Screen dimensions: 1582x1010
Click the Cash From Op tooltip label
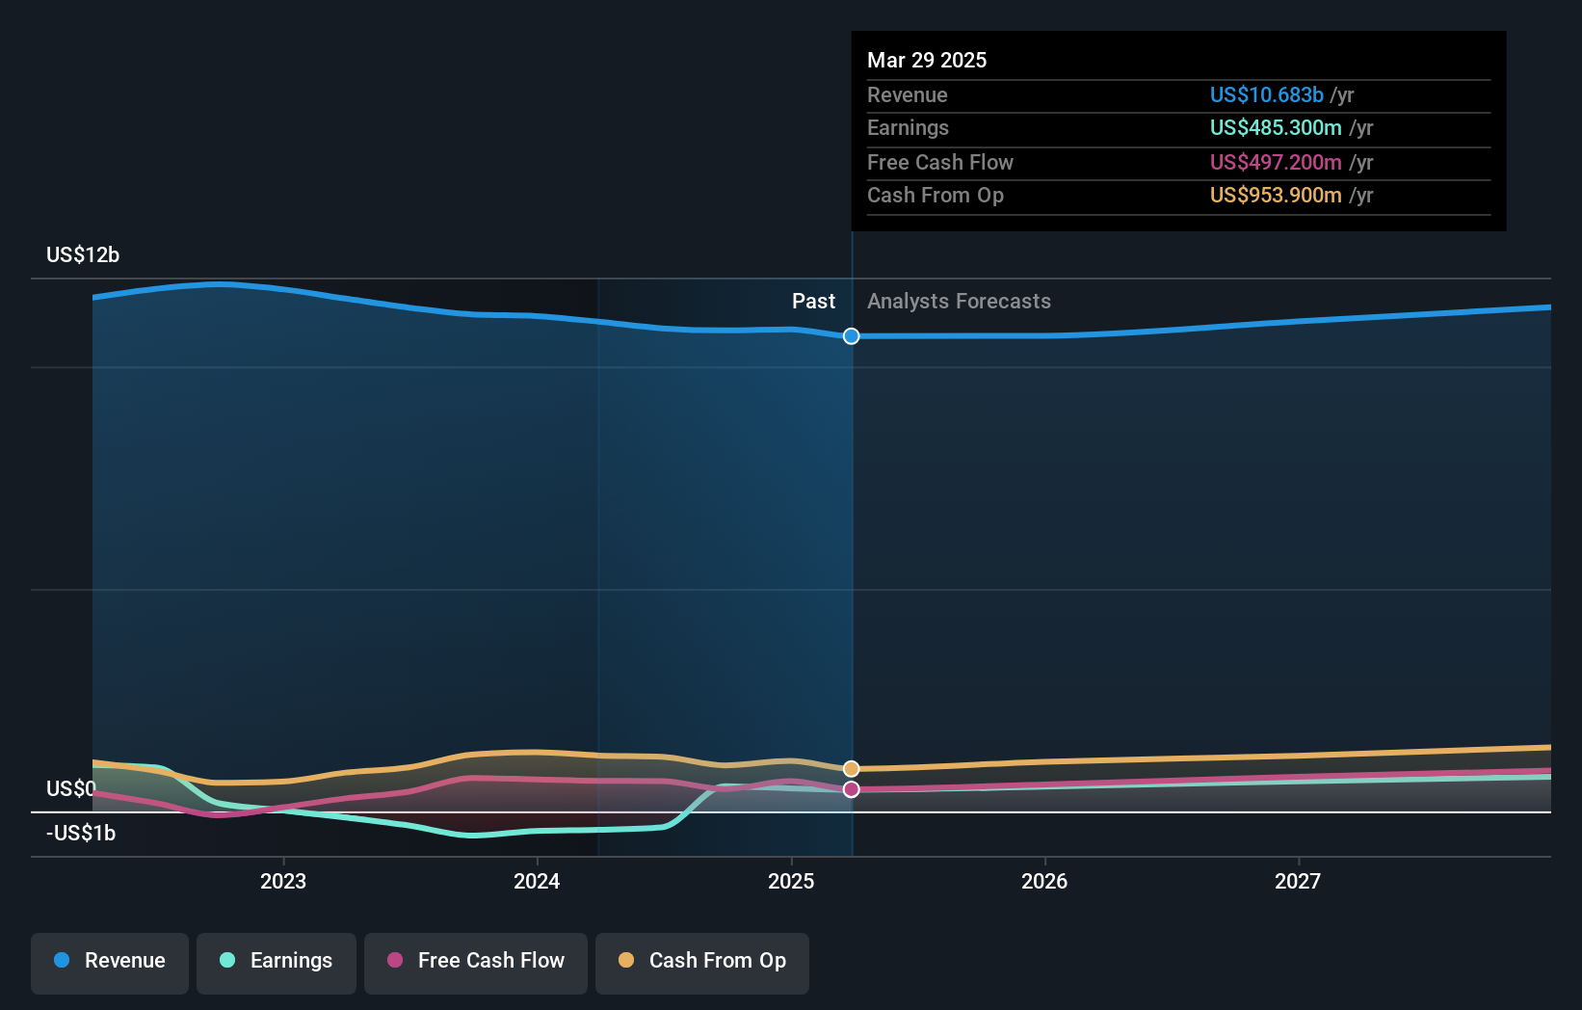(x=936, y=196)
